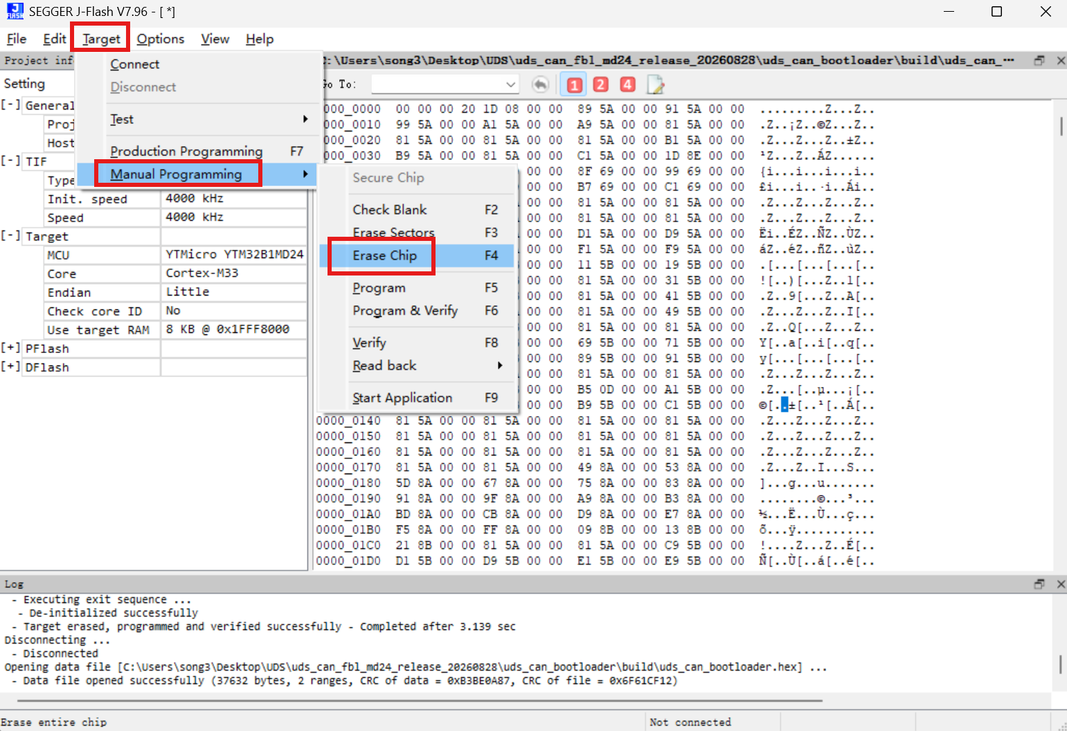Switch hex view to 2-byte units
1067x731 pixels.
(601, 84)
